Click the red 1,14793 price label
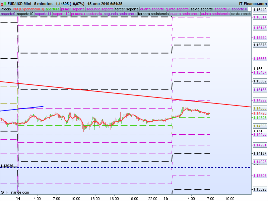The height and width of the screenshot is (201, 268). coord(259,114)
